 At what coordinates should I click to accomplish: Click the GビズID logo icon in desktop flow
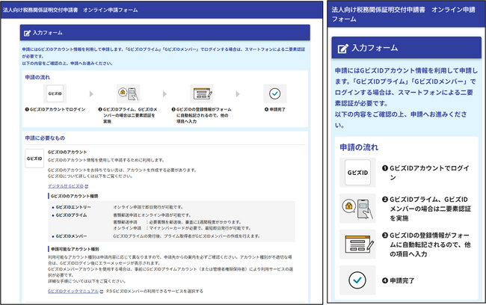coord(55,94)
